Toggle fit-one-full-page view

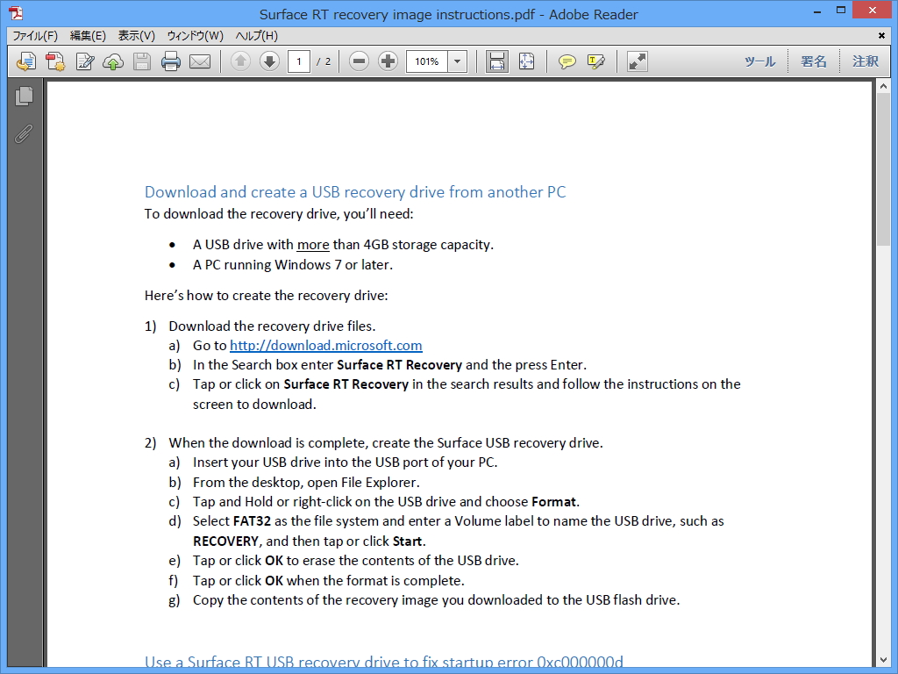[527, 61]
